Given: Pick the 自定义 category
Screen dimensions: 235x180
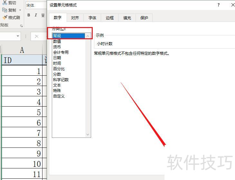Looking at the screenshot, I should click(x=59, y=96).
